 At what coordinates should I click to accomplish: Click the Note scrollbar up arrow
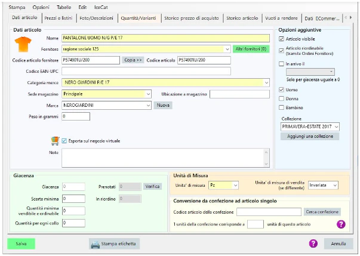[x=266, y=152]
